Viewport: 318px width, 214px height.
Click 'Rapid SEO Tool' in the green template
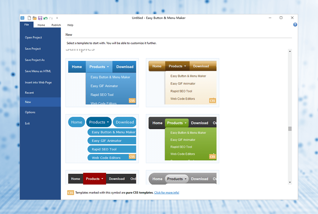[x=181, y=147]
